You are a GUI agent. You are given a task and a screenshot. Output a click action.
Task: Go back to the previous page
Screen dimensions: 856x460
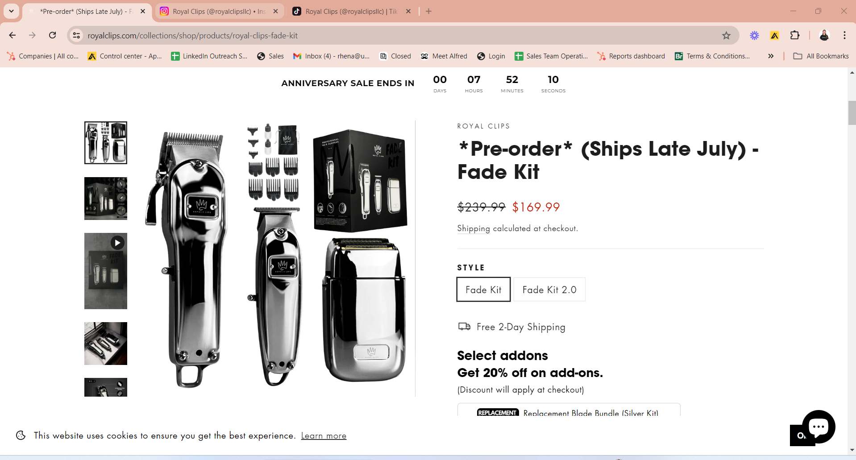[12, 35]
